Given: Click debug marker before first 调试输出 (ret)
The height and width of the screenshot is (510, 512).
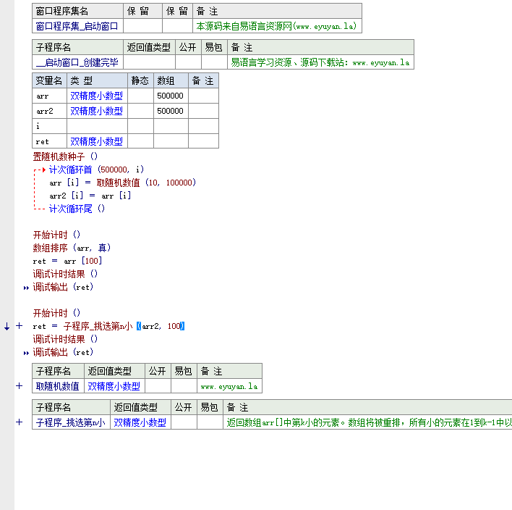Looking at the screenshot, I should 27,288.
